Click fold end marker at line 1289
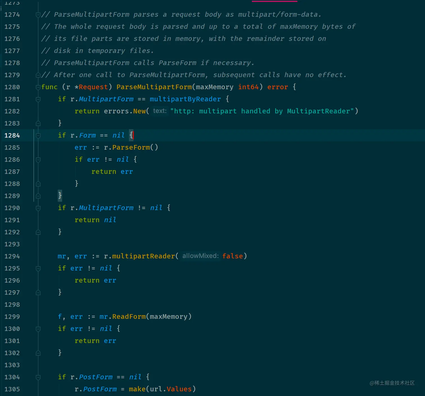This screenshot has width=425, height=396. tap(38, 196)
